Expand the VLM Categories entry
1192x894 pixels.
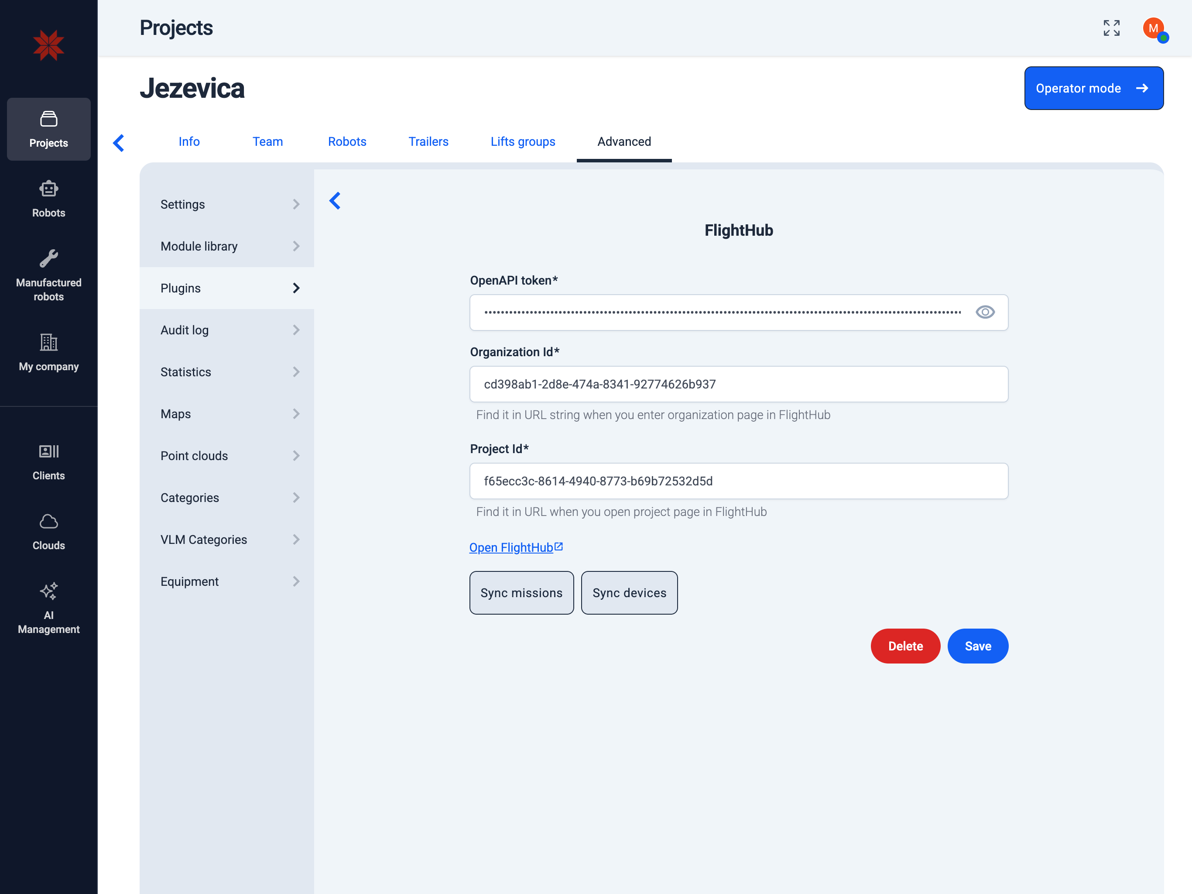(x=226, y=539)
